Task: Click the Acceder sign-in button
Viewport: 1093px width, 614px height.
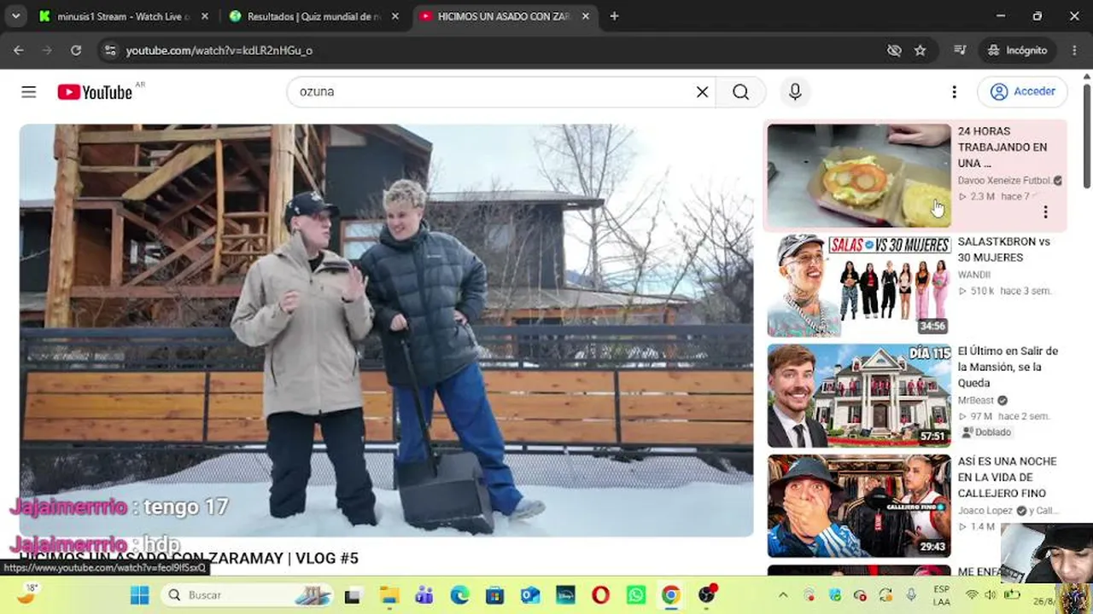Action: pos(1023,92)
